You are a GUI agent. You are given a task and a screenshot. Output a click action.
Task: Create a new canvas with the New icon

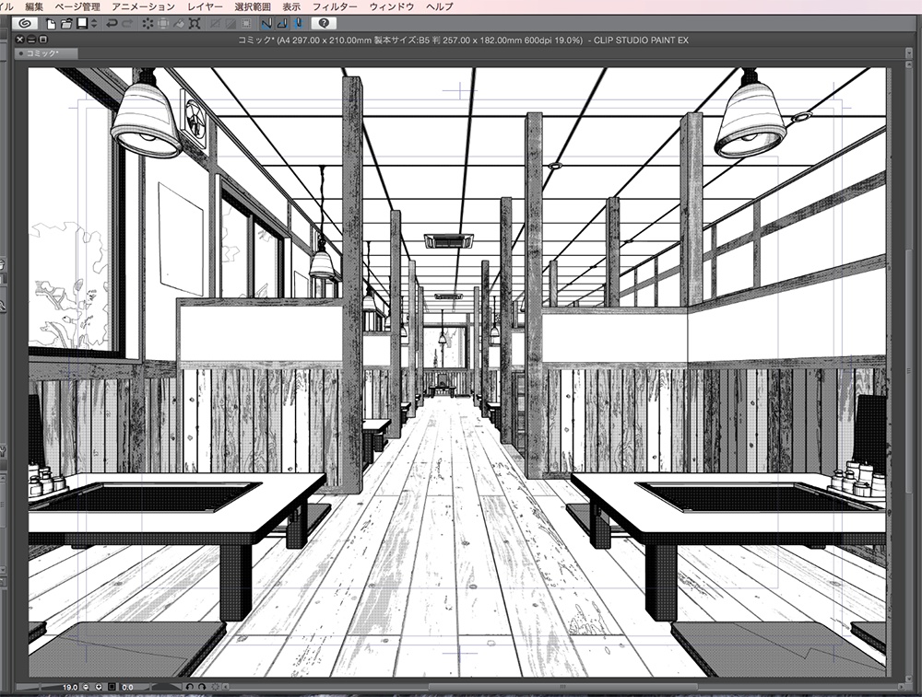click(50, 23)
